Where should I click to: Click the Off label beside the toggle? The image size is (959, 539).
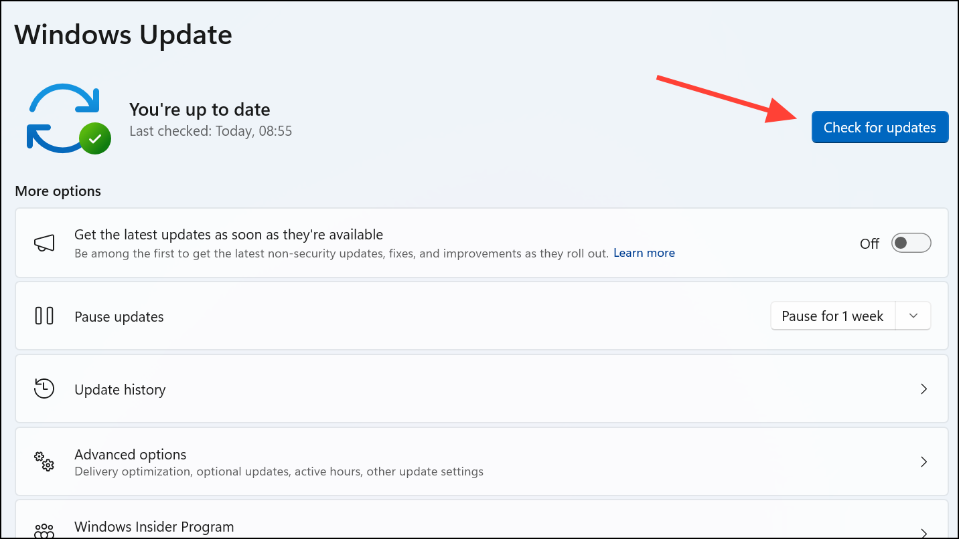point(869,244)
